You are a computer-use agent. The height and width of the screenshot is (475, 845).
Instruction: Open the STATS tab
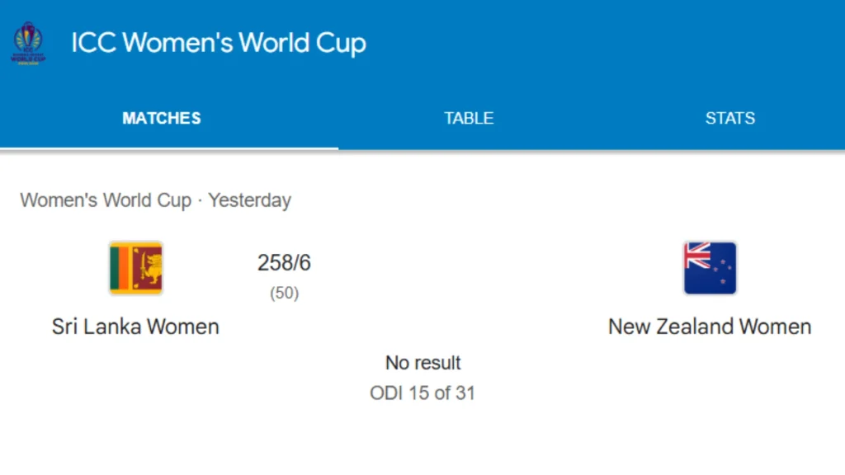point(729,118)
